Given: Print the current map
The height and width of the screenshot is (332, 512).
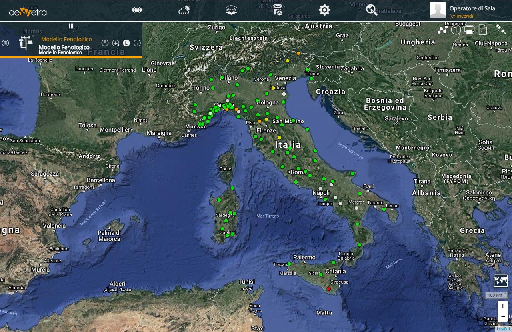Looking at the screenshot, I should 470,30.
